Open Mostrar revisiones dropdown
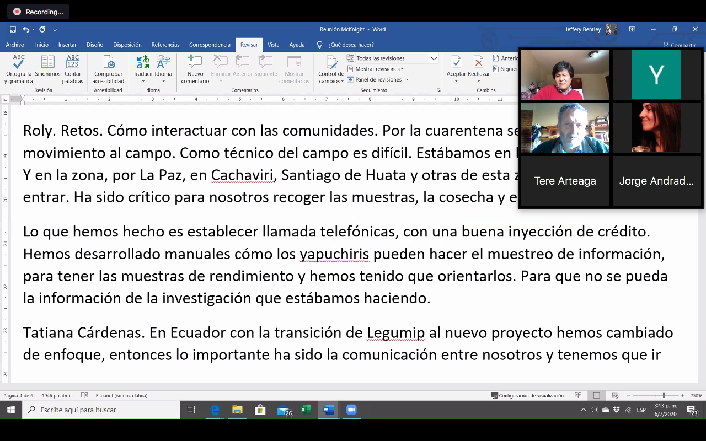Screen dimensions: 706x441 point(379,69)
